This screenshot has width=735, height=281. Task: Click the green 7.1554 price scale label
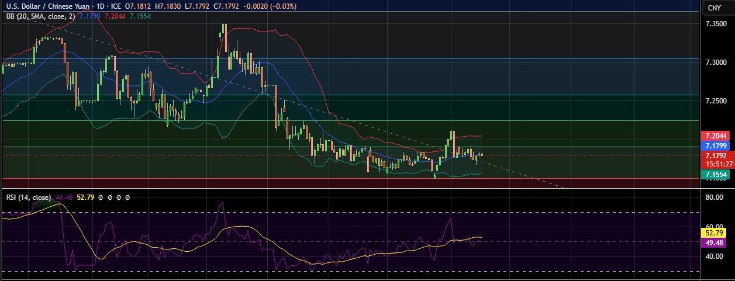tap(716, 175)
